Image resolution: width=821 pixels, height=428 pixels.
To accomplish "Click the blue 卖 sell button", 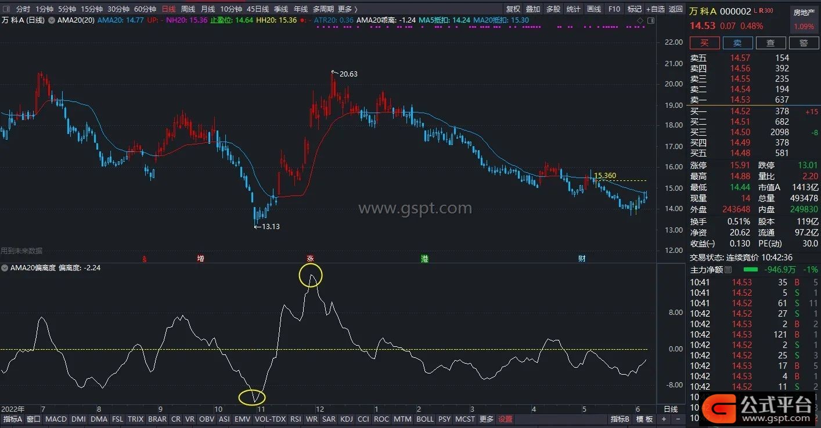I will tap(737, 43).
